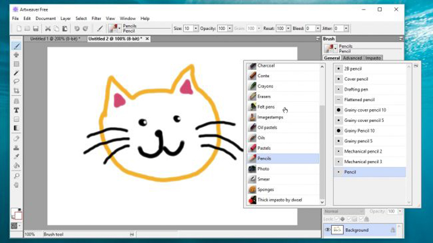
Task: Toggle the Background layer lock icon
Action: pos(393,230)
